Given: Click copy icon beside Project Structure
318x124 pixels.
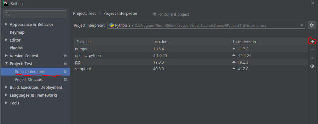Looking at the screenshot, I should (65, 79).
